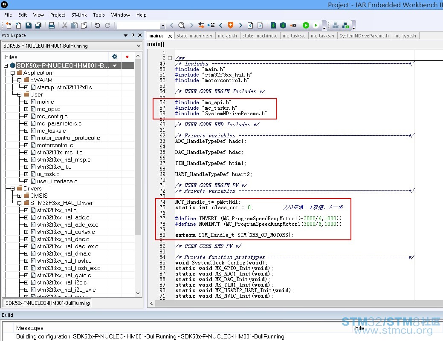Image resolution: width=443 pixels, height=341 pixels.
Task: Collapse the Drivers folder node
Action: click(12, 188)
